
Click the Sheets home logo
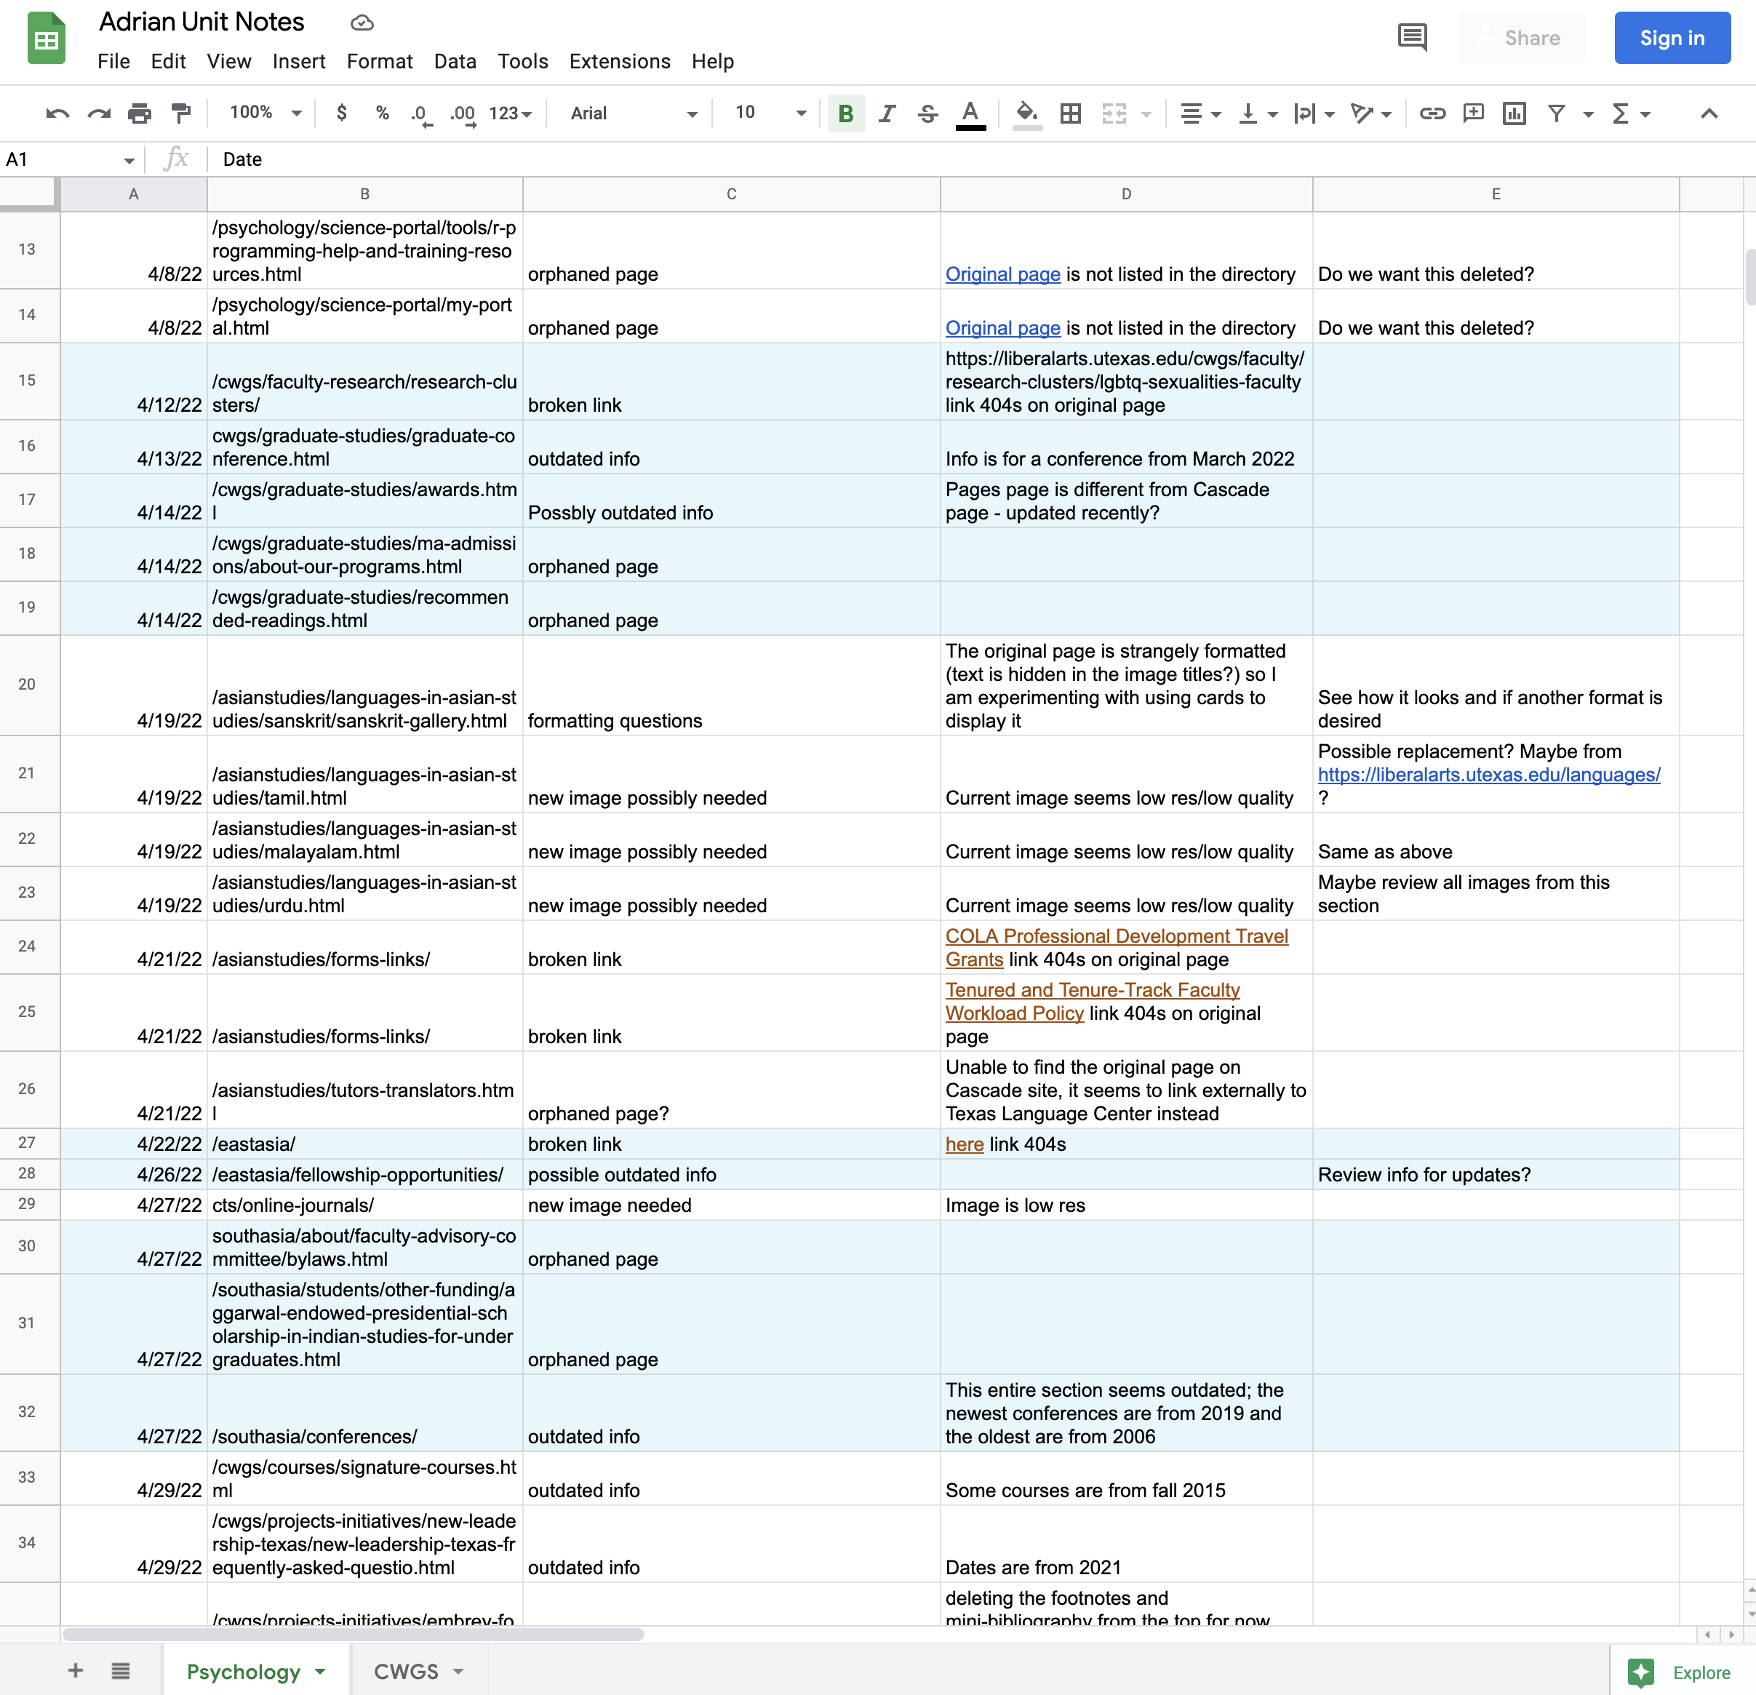pyautogui.click(x=47, y=39)
